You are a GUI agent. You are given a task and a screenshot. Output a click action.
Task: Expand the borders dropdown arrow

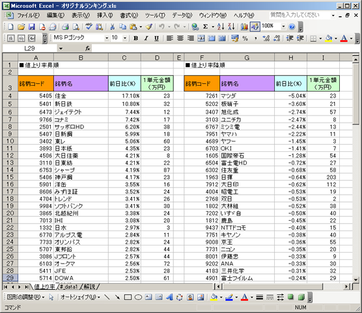(x=320, y=38)
